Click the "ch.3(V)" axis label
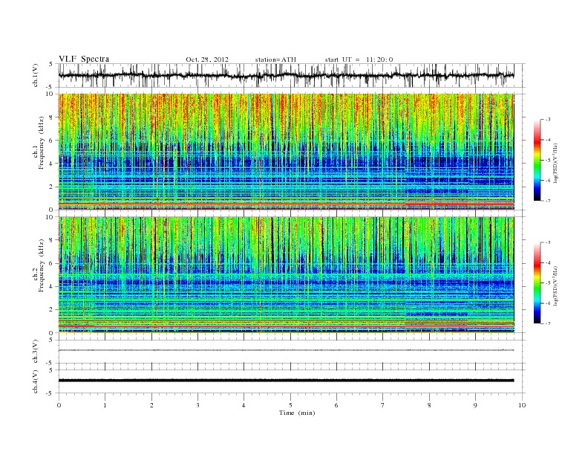 (x=36, y=352)
